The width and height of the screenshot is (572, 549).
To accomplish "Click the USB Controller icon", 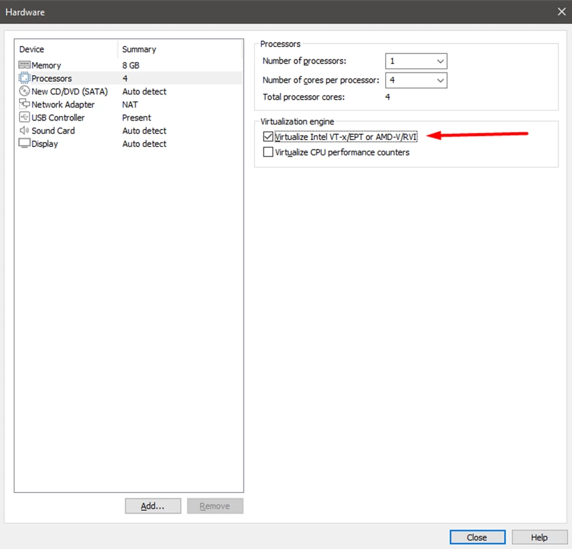I will pyautogui.click(x=25, y=118).
